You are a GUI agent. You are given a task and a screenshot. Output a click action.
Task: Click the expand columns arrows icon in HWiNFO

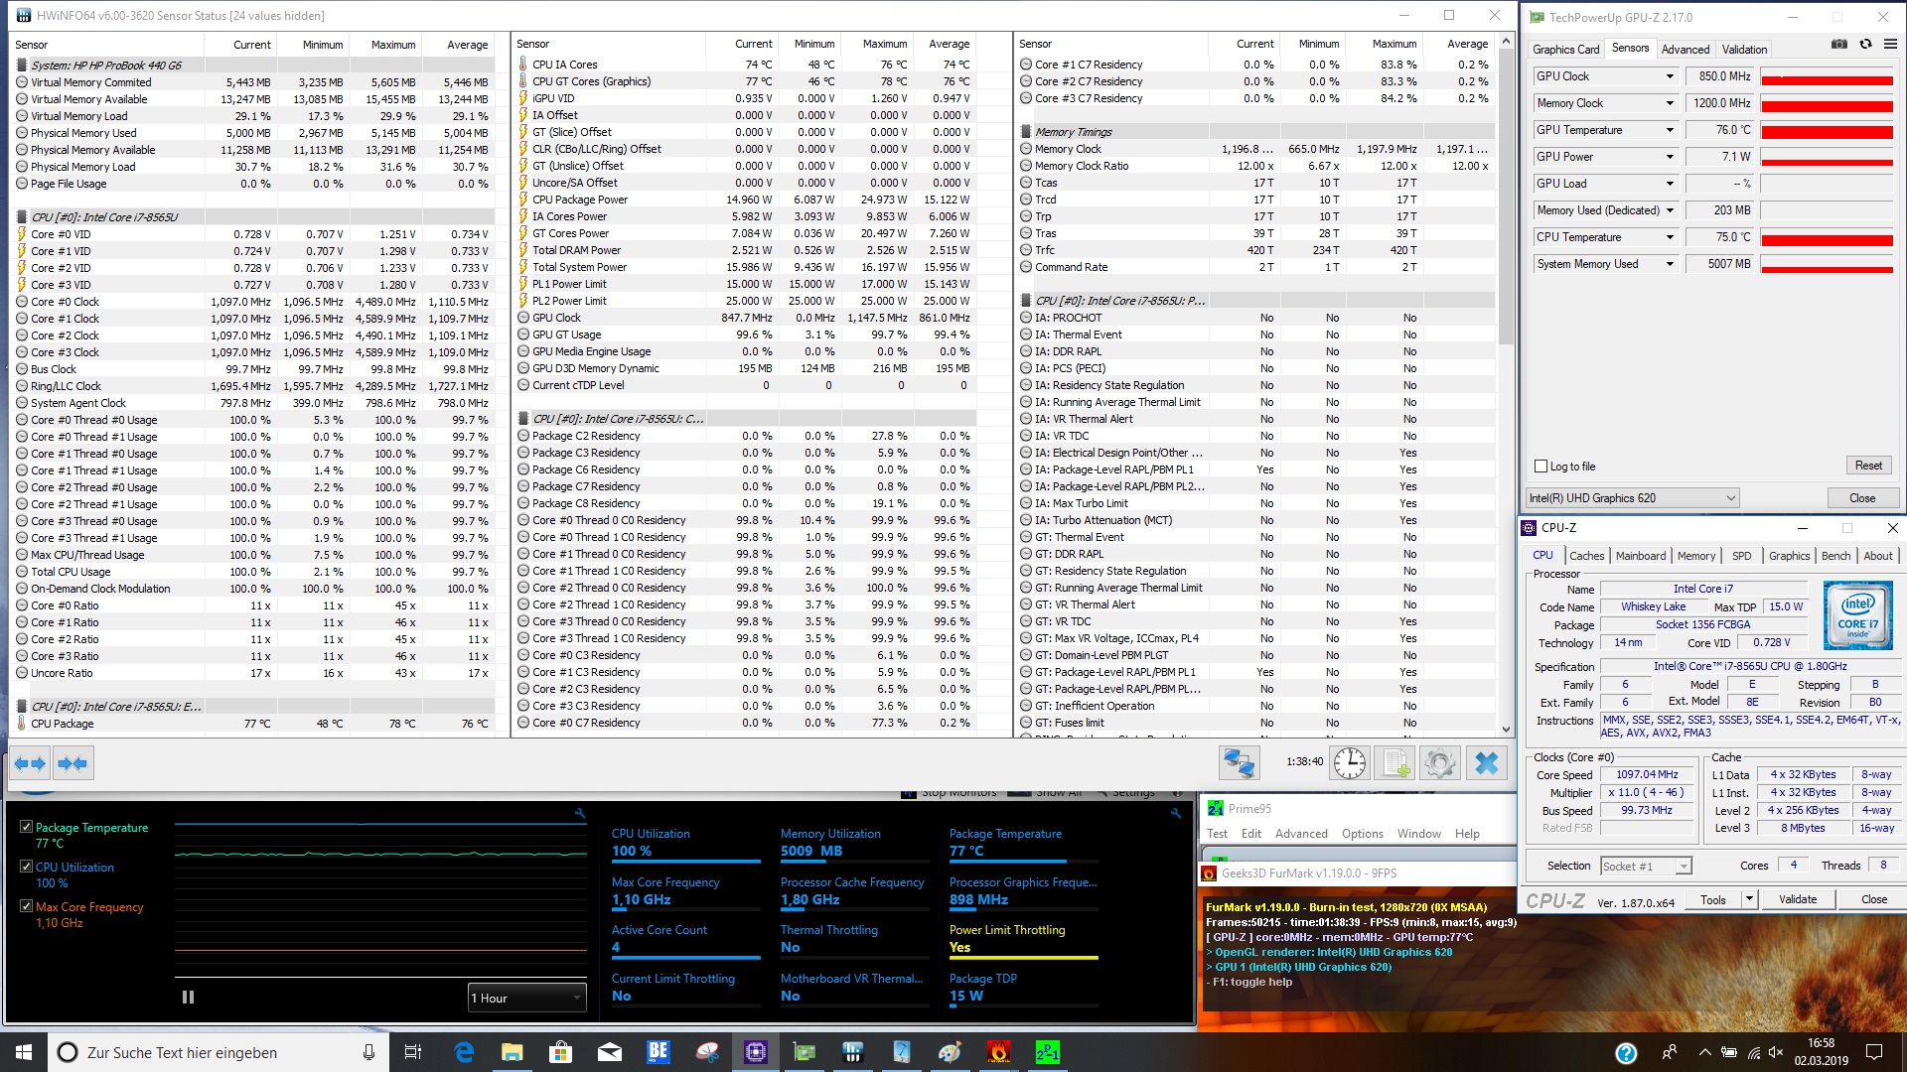[29, 763]
